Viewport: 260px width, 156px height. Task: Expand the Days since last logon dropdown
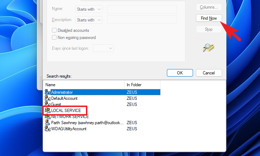coord(103,48)
